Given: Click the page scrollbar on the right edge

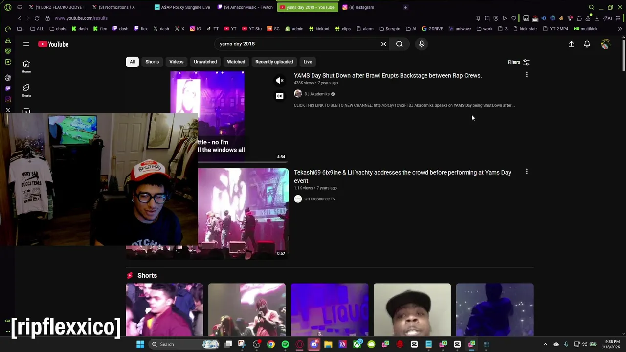Looking at the screenshot, I should [x=624, y=55].
